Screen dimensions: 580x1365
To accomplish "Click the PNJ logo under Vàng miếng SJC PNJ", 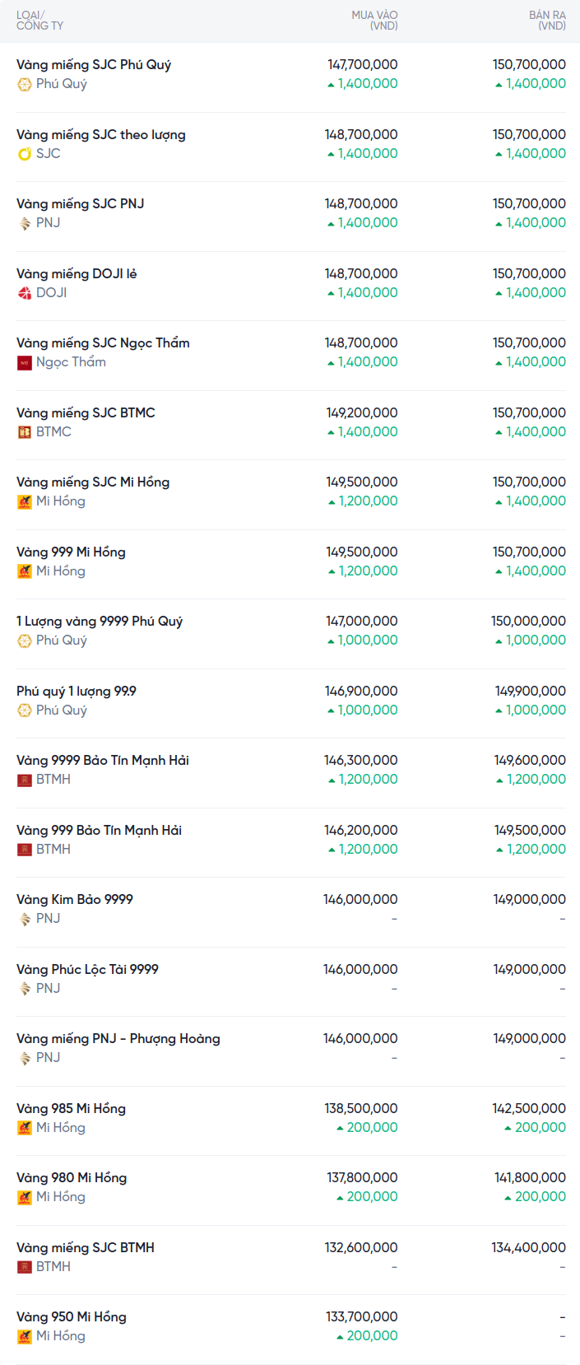I will [x=25, y=223].
